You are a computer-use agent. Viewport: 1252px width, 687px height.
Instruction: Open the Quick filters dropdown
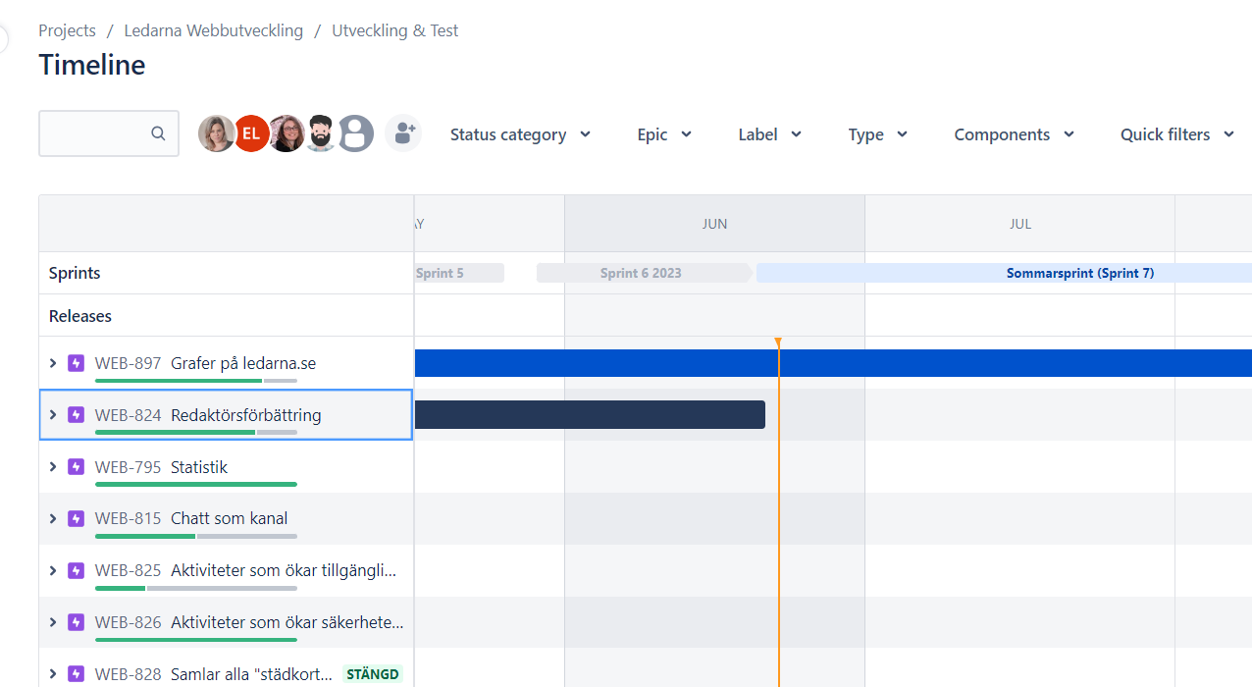[1177, 134]
